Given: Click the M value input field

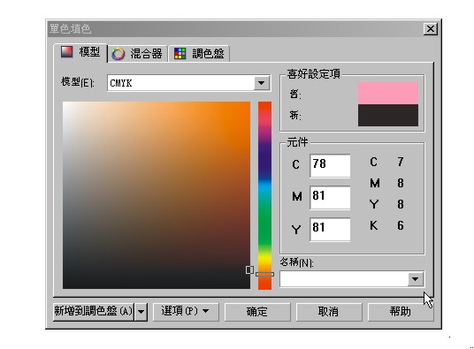Looking at the screenshot, I should [330, 197].
